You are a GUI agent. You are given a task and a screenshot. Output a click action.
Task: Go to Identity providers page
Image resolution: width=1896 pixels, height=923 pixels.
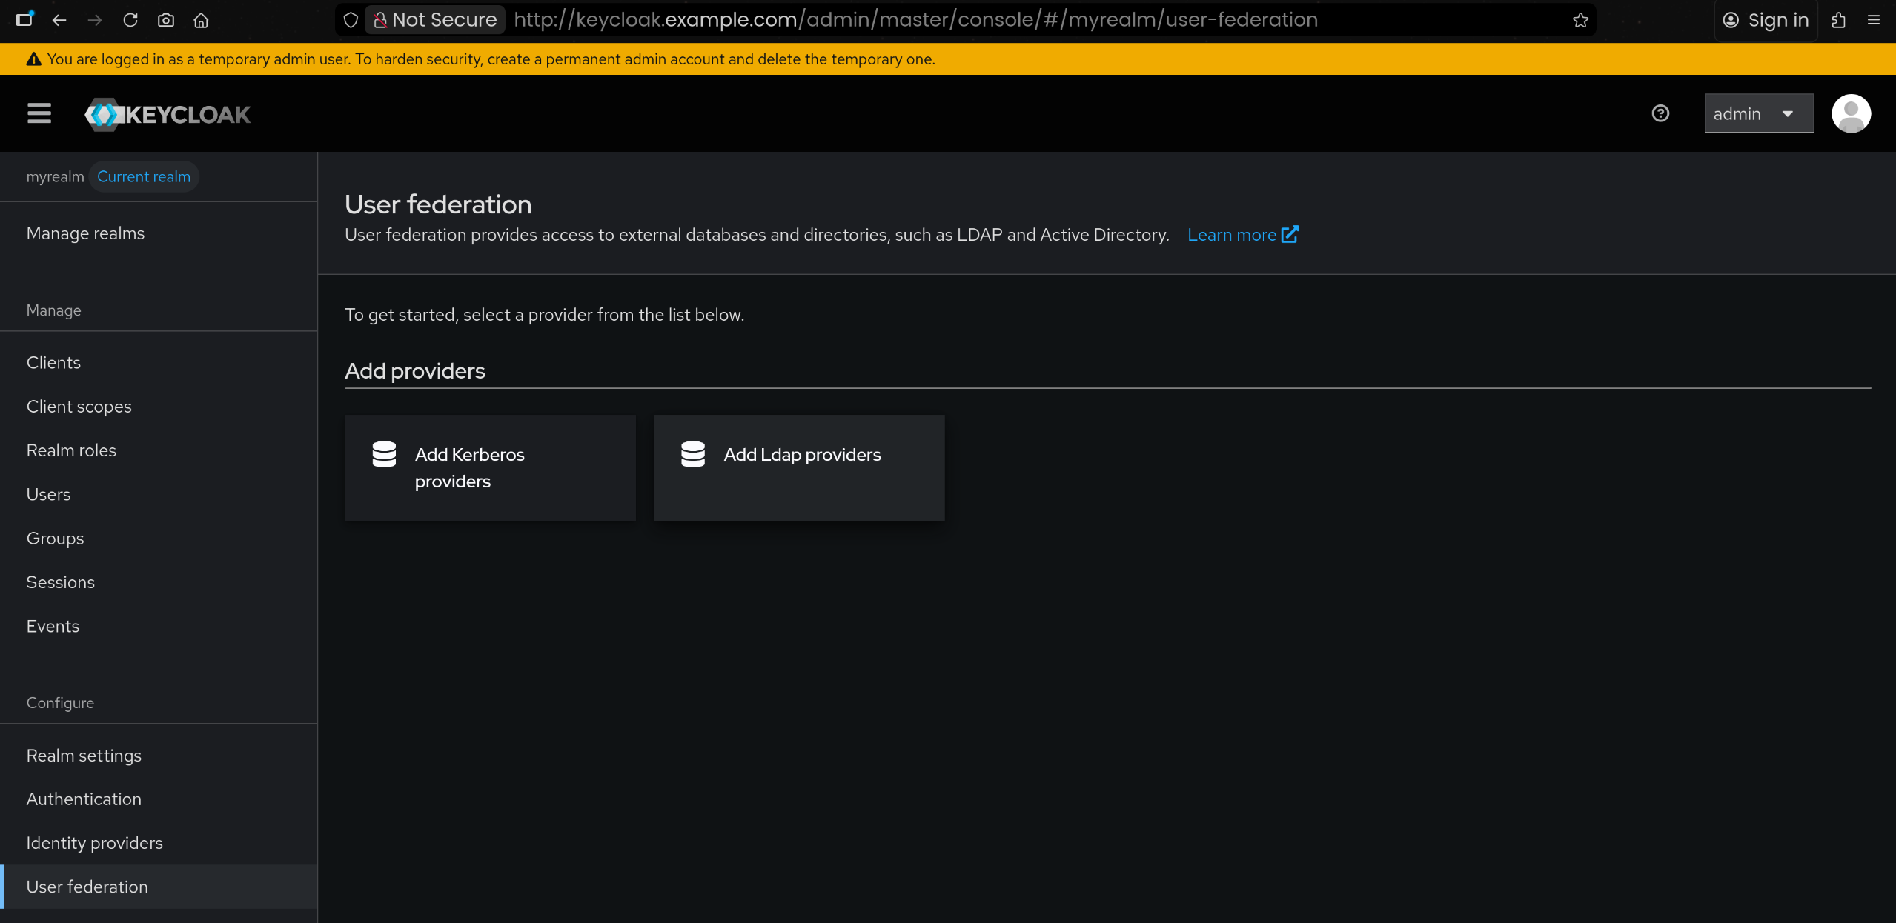[94, 842]
